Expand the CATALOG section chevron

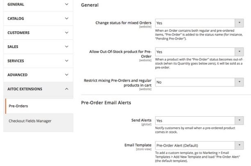pyautogui.click(x=67, y=18)
